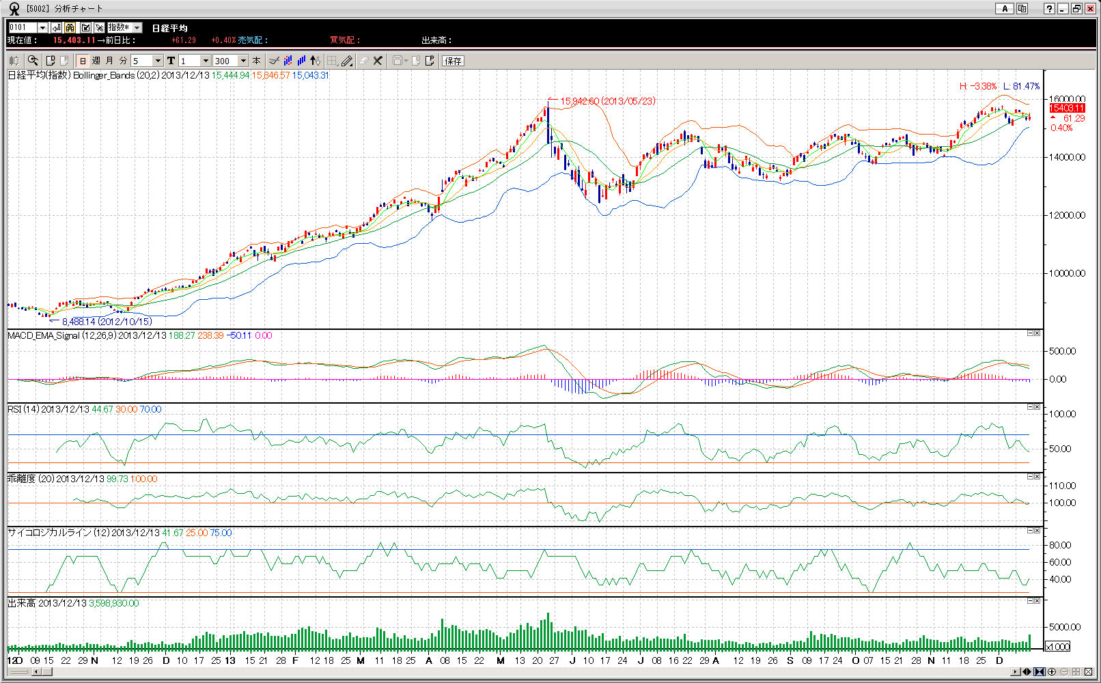Click the A font button in title bar
1101x683 pixels.
(1004, 9)
